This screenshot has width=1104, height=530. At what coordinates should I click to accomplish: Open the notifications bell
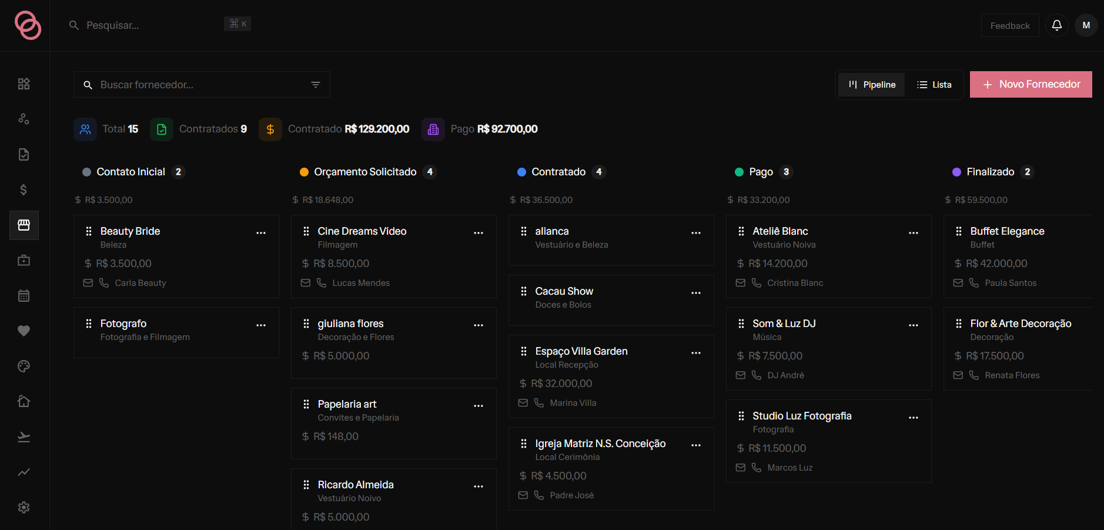[x=1056, y=25]
